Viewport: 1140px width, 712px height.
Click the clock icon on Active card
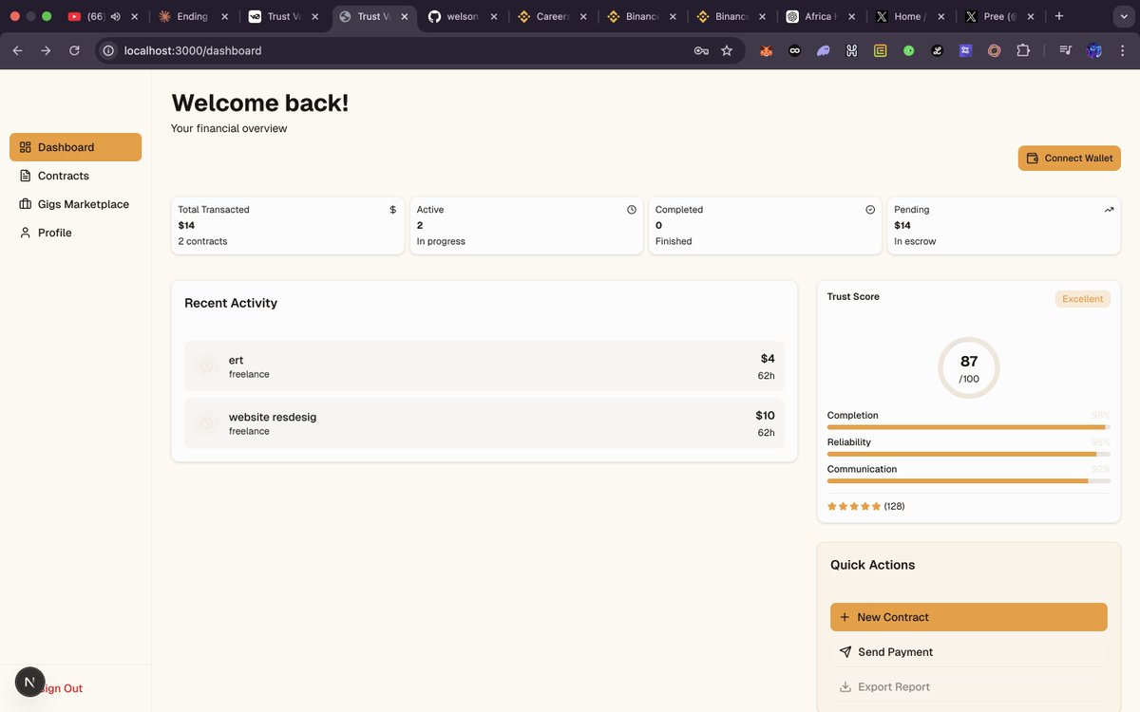632,210
